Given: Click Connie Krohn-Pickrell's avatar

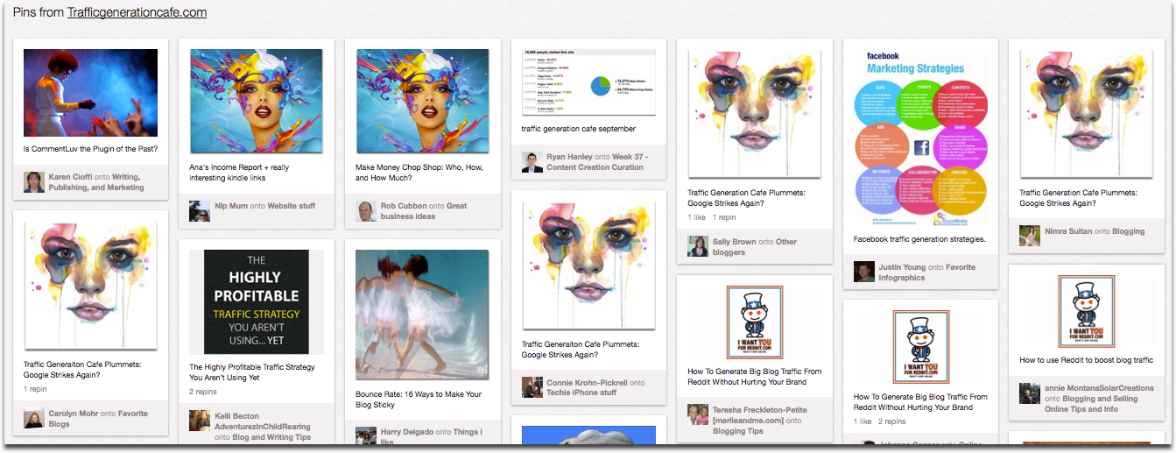Looking at the screenshot, I should coord(532,387).
